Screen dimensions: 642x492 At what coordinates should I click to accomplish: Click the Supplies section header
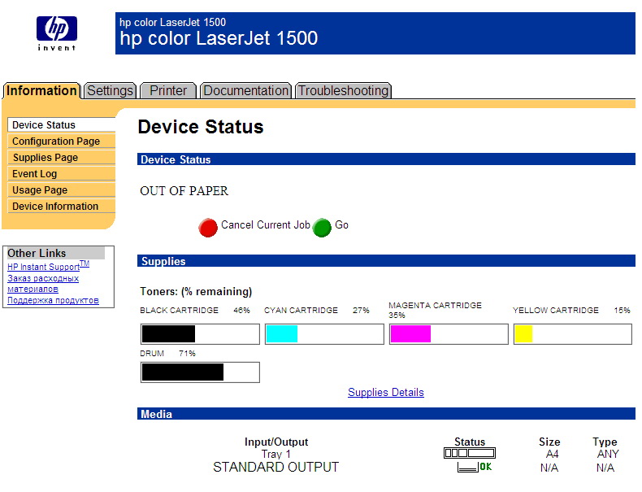(x=386, y=261)
